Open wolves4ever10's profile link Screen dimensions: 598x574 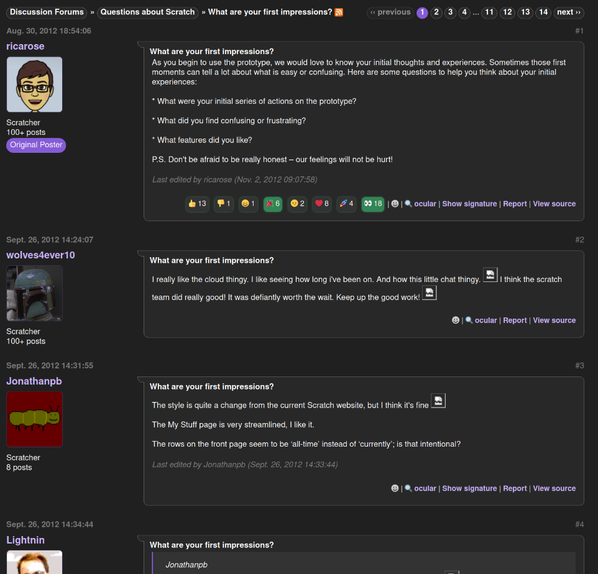coord(40,255)
